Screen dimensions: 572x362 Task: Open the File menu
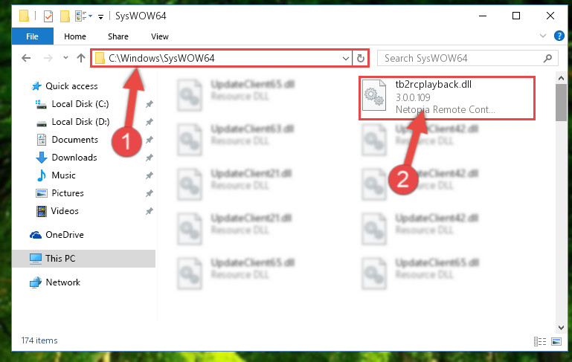pyautogui.click(x=32, y=36)
